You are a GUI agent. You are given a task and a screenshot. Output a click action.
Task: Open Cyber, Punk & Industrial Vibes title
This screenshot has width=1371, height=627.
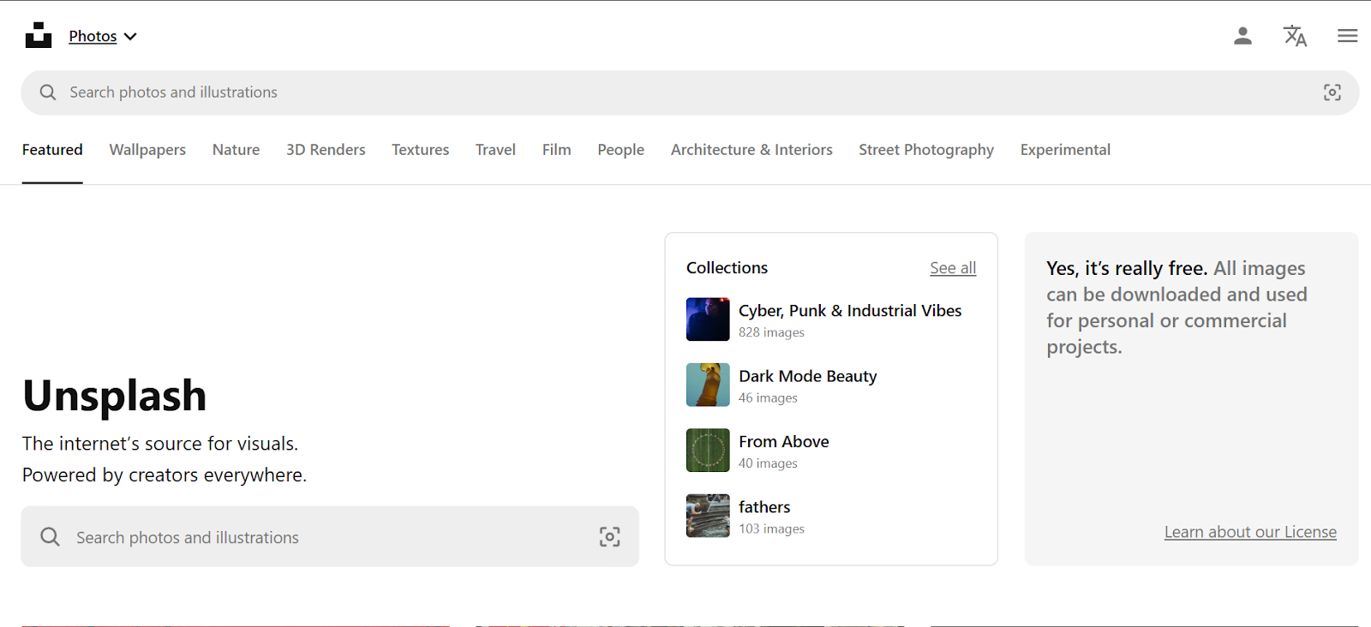coord(850,311)
